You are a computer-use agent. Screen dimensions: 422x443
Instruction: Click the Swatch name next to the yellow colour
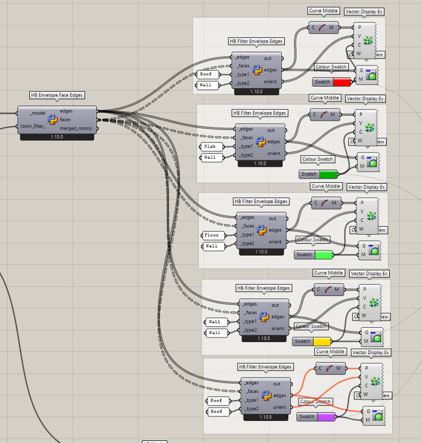pyautogui.click(x=303, y=341)
